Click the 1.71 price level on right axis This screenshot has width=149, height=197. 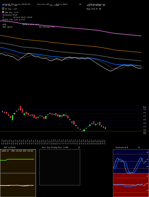point(145,116)
